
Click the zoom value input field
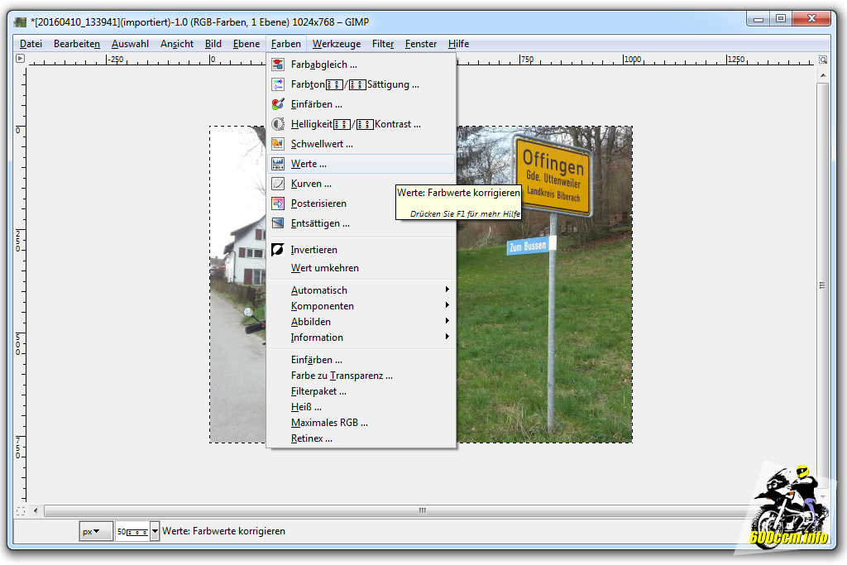click(132, 531)
